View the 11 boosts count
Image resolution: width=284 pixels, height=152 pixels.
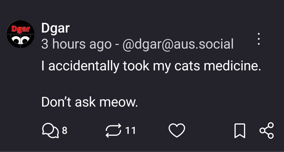click(130, 130)
